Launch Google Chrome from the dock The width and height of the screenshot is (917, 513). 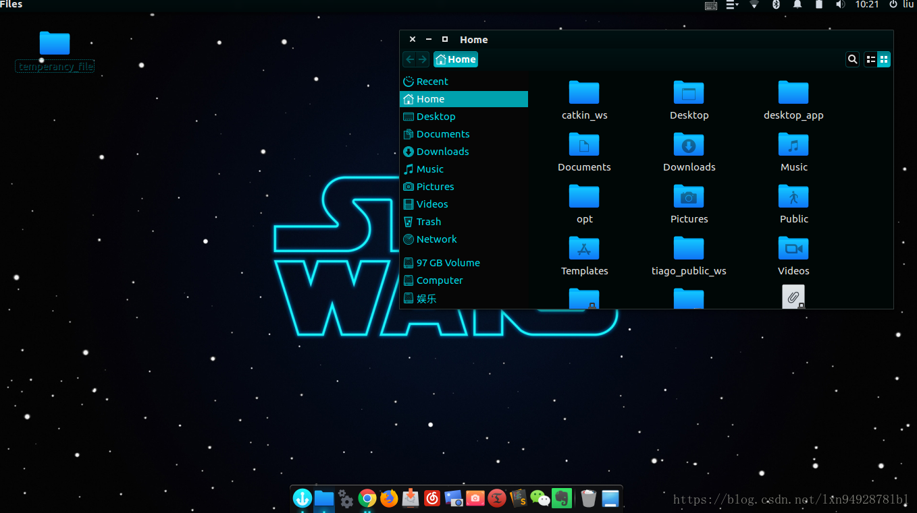pyautogui.click(x=367, y=498)
